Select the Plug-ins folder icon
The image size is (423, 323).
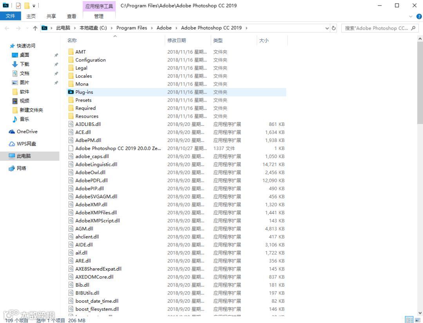pos(71,92)
